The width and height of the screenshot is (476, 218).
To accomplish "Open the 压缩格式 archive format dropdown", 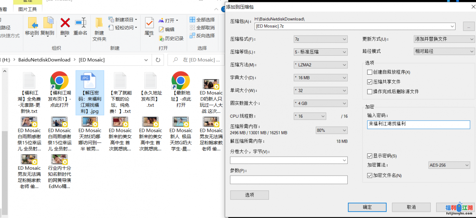I will (320, 39).
